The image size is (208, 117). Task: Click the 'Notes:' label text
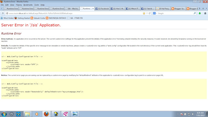(4, 75)
